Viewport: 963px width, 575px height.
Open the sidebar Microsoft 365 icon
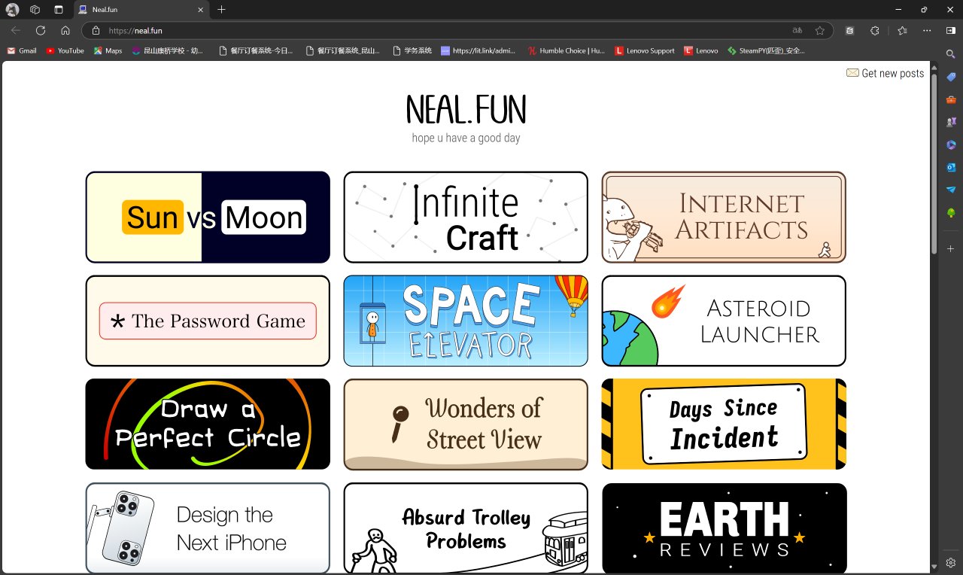coord(951,145)
